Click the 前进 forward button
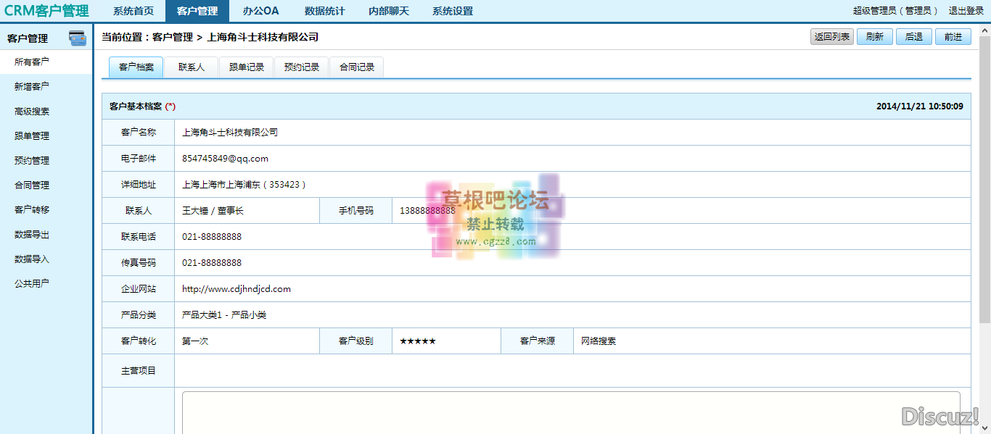The width and height of the screenshot is (991, 434). click(x=953, y=36)
